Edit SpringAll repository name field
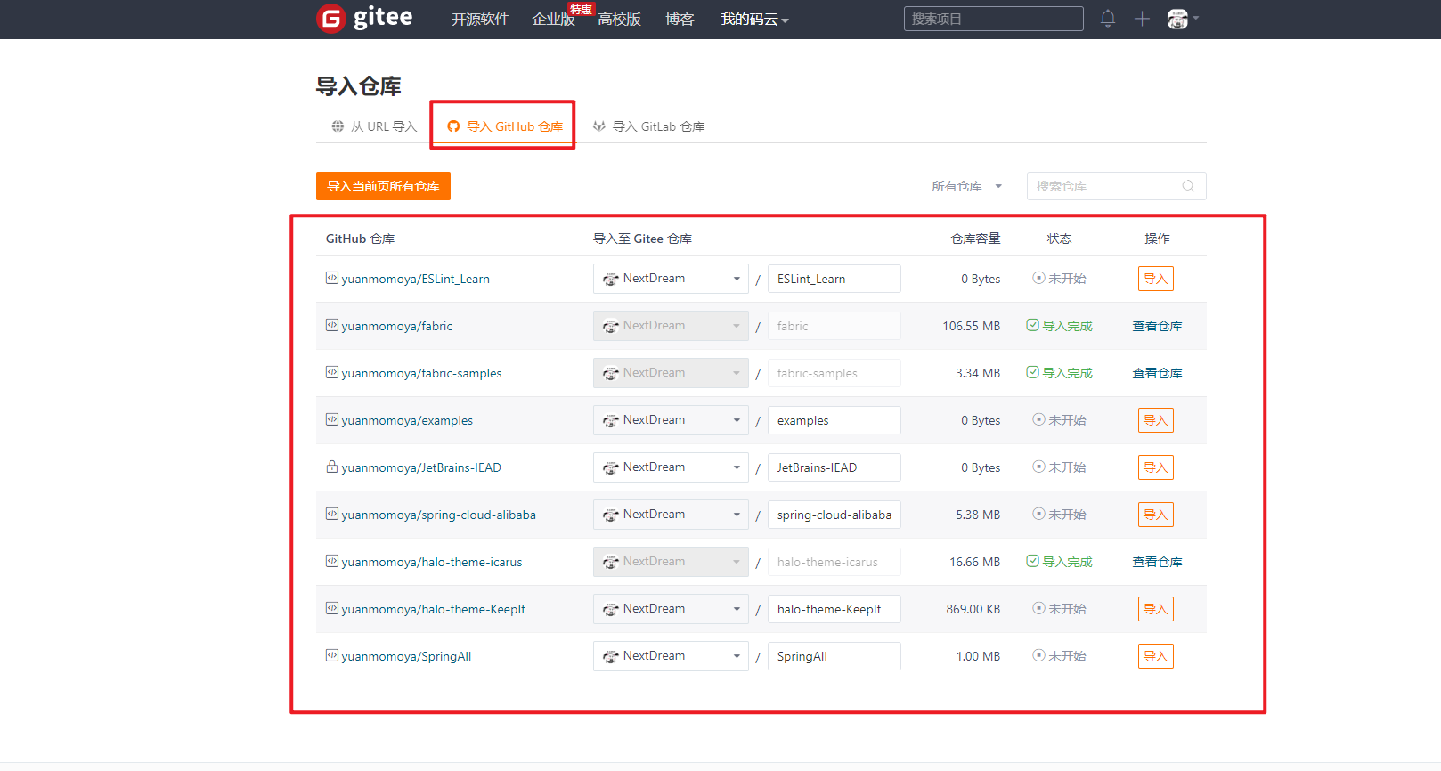 click(834, 656)
